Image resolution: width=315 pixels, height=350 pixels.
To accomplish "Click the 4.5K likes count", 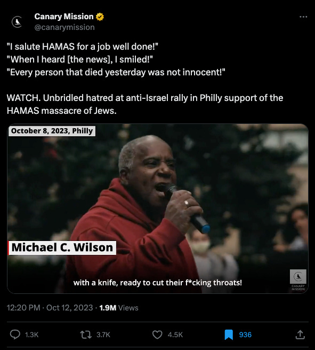I will click(x=175, y=335).
